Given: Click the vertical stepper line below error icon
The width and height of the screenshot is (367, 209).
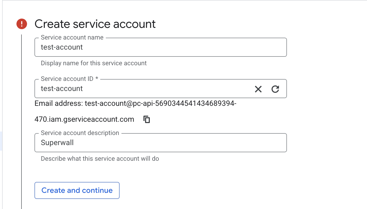Looking at the screenshot, I should pyautogui.click(x=21, y=119).
